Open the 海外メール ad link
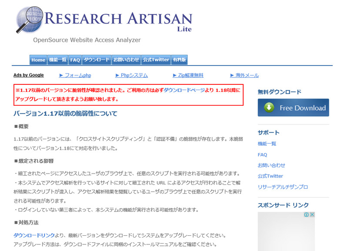Screen dimensions: 348x251 (244, 75)
